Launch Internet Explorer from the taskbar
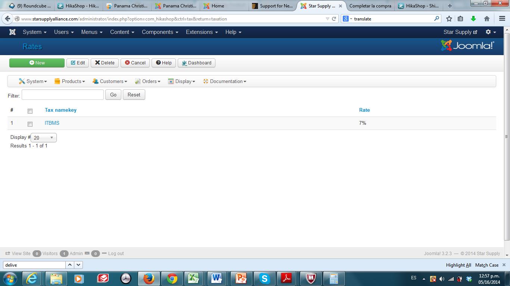 31,278
